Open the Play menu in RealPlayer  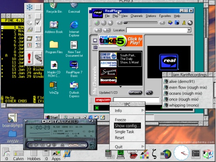115,16
